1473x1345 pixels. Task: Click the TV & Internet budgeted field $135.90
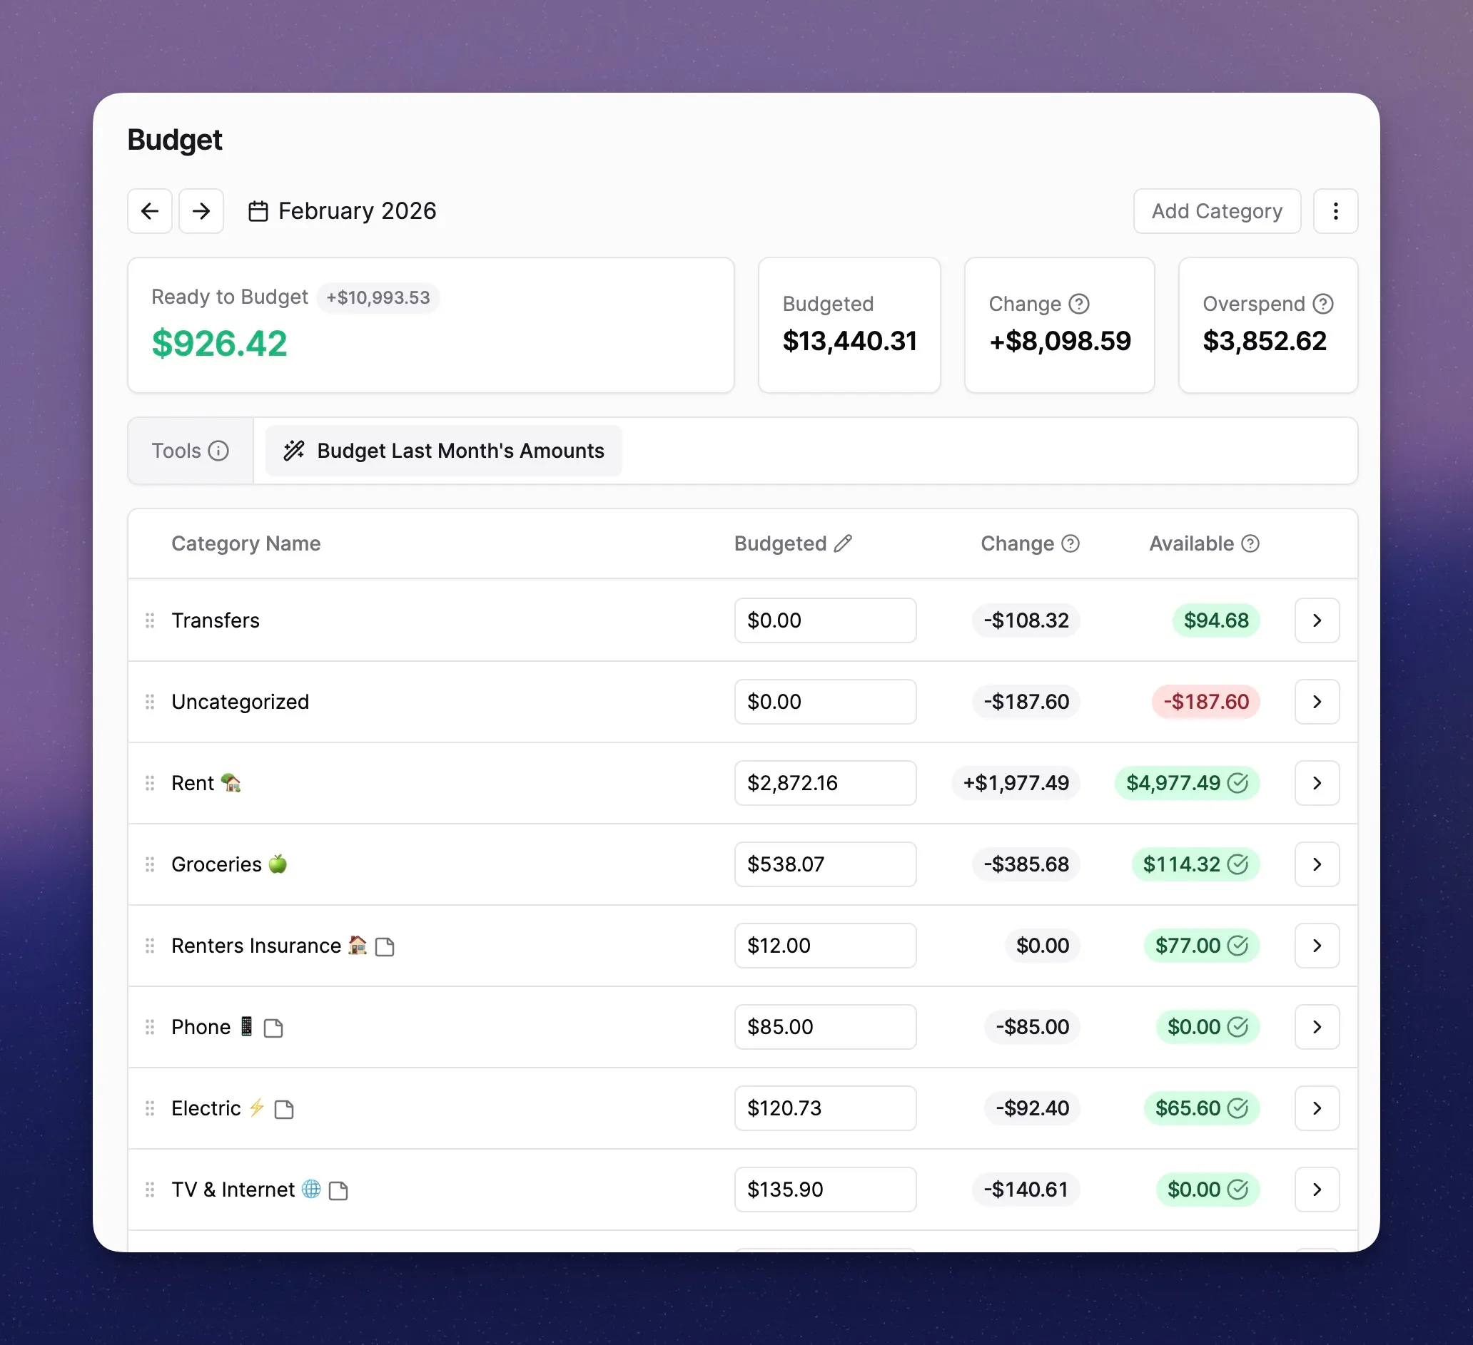(x=825, y=1190)
